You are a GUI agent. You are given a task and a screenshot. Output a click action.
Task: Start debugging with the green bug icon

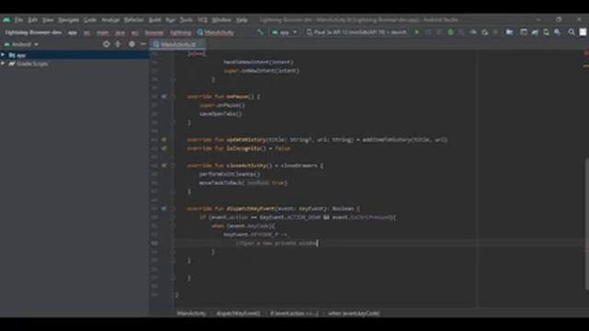[x=450, y=33]
